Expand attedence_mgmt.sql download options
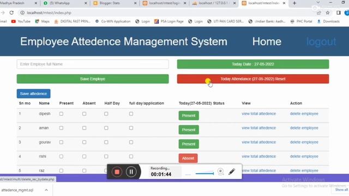Image resolution: width=349 pixels, height=196 pixels. coord(46,190)
